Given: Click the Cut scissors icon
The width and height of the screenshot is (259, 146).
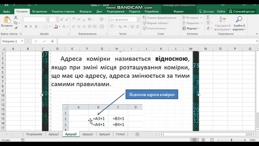Looking at the screenshot, I should pyautogui.click(x=16, y=17).
